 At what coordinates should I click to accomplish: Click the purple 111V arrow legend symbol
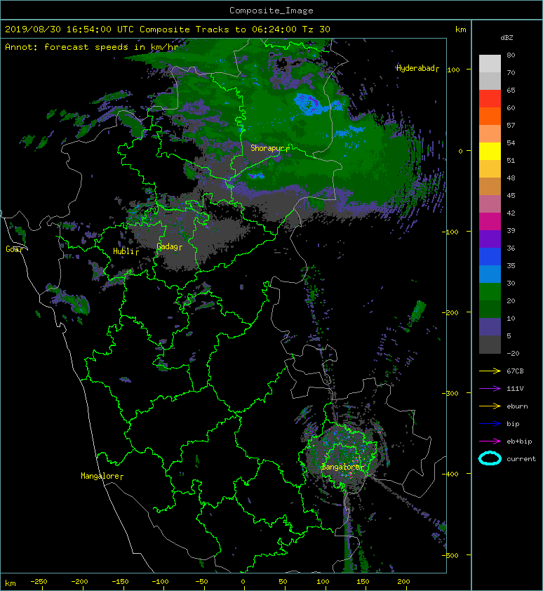[x=490, y=389]
